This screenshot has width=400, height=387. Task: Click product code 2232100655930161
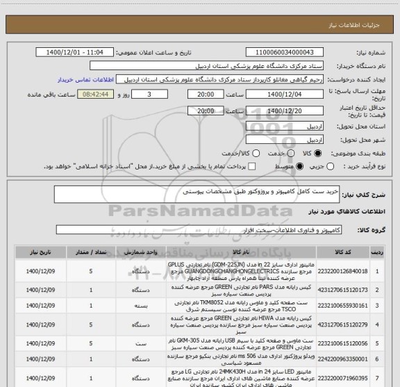[342, 306]
